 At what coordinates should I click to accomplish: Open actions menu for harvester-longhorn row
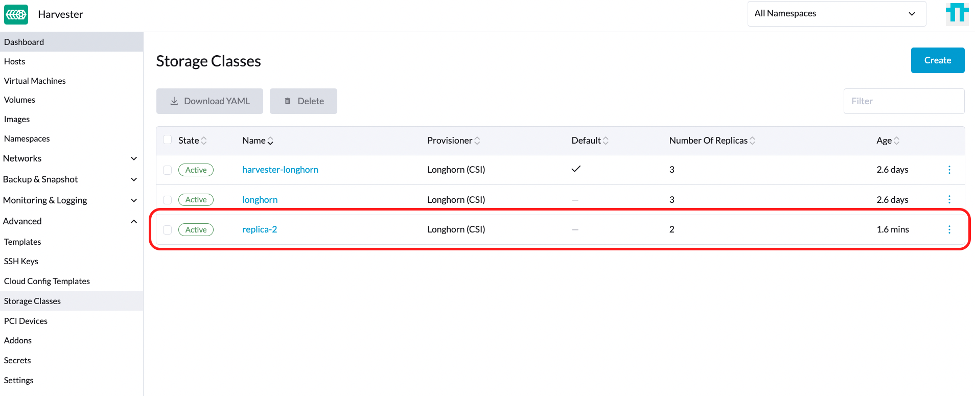949,170
